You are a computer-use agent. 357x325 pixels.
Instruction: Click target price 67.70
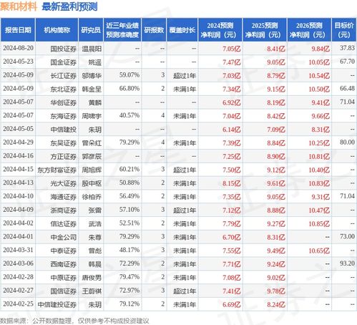click(x=347, y=62)
